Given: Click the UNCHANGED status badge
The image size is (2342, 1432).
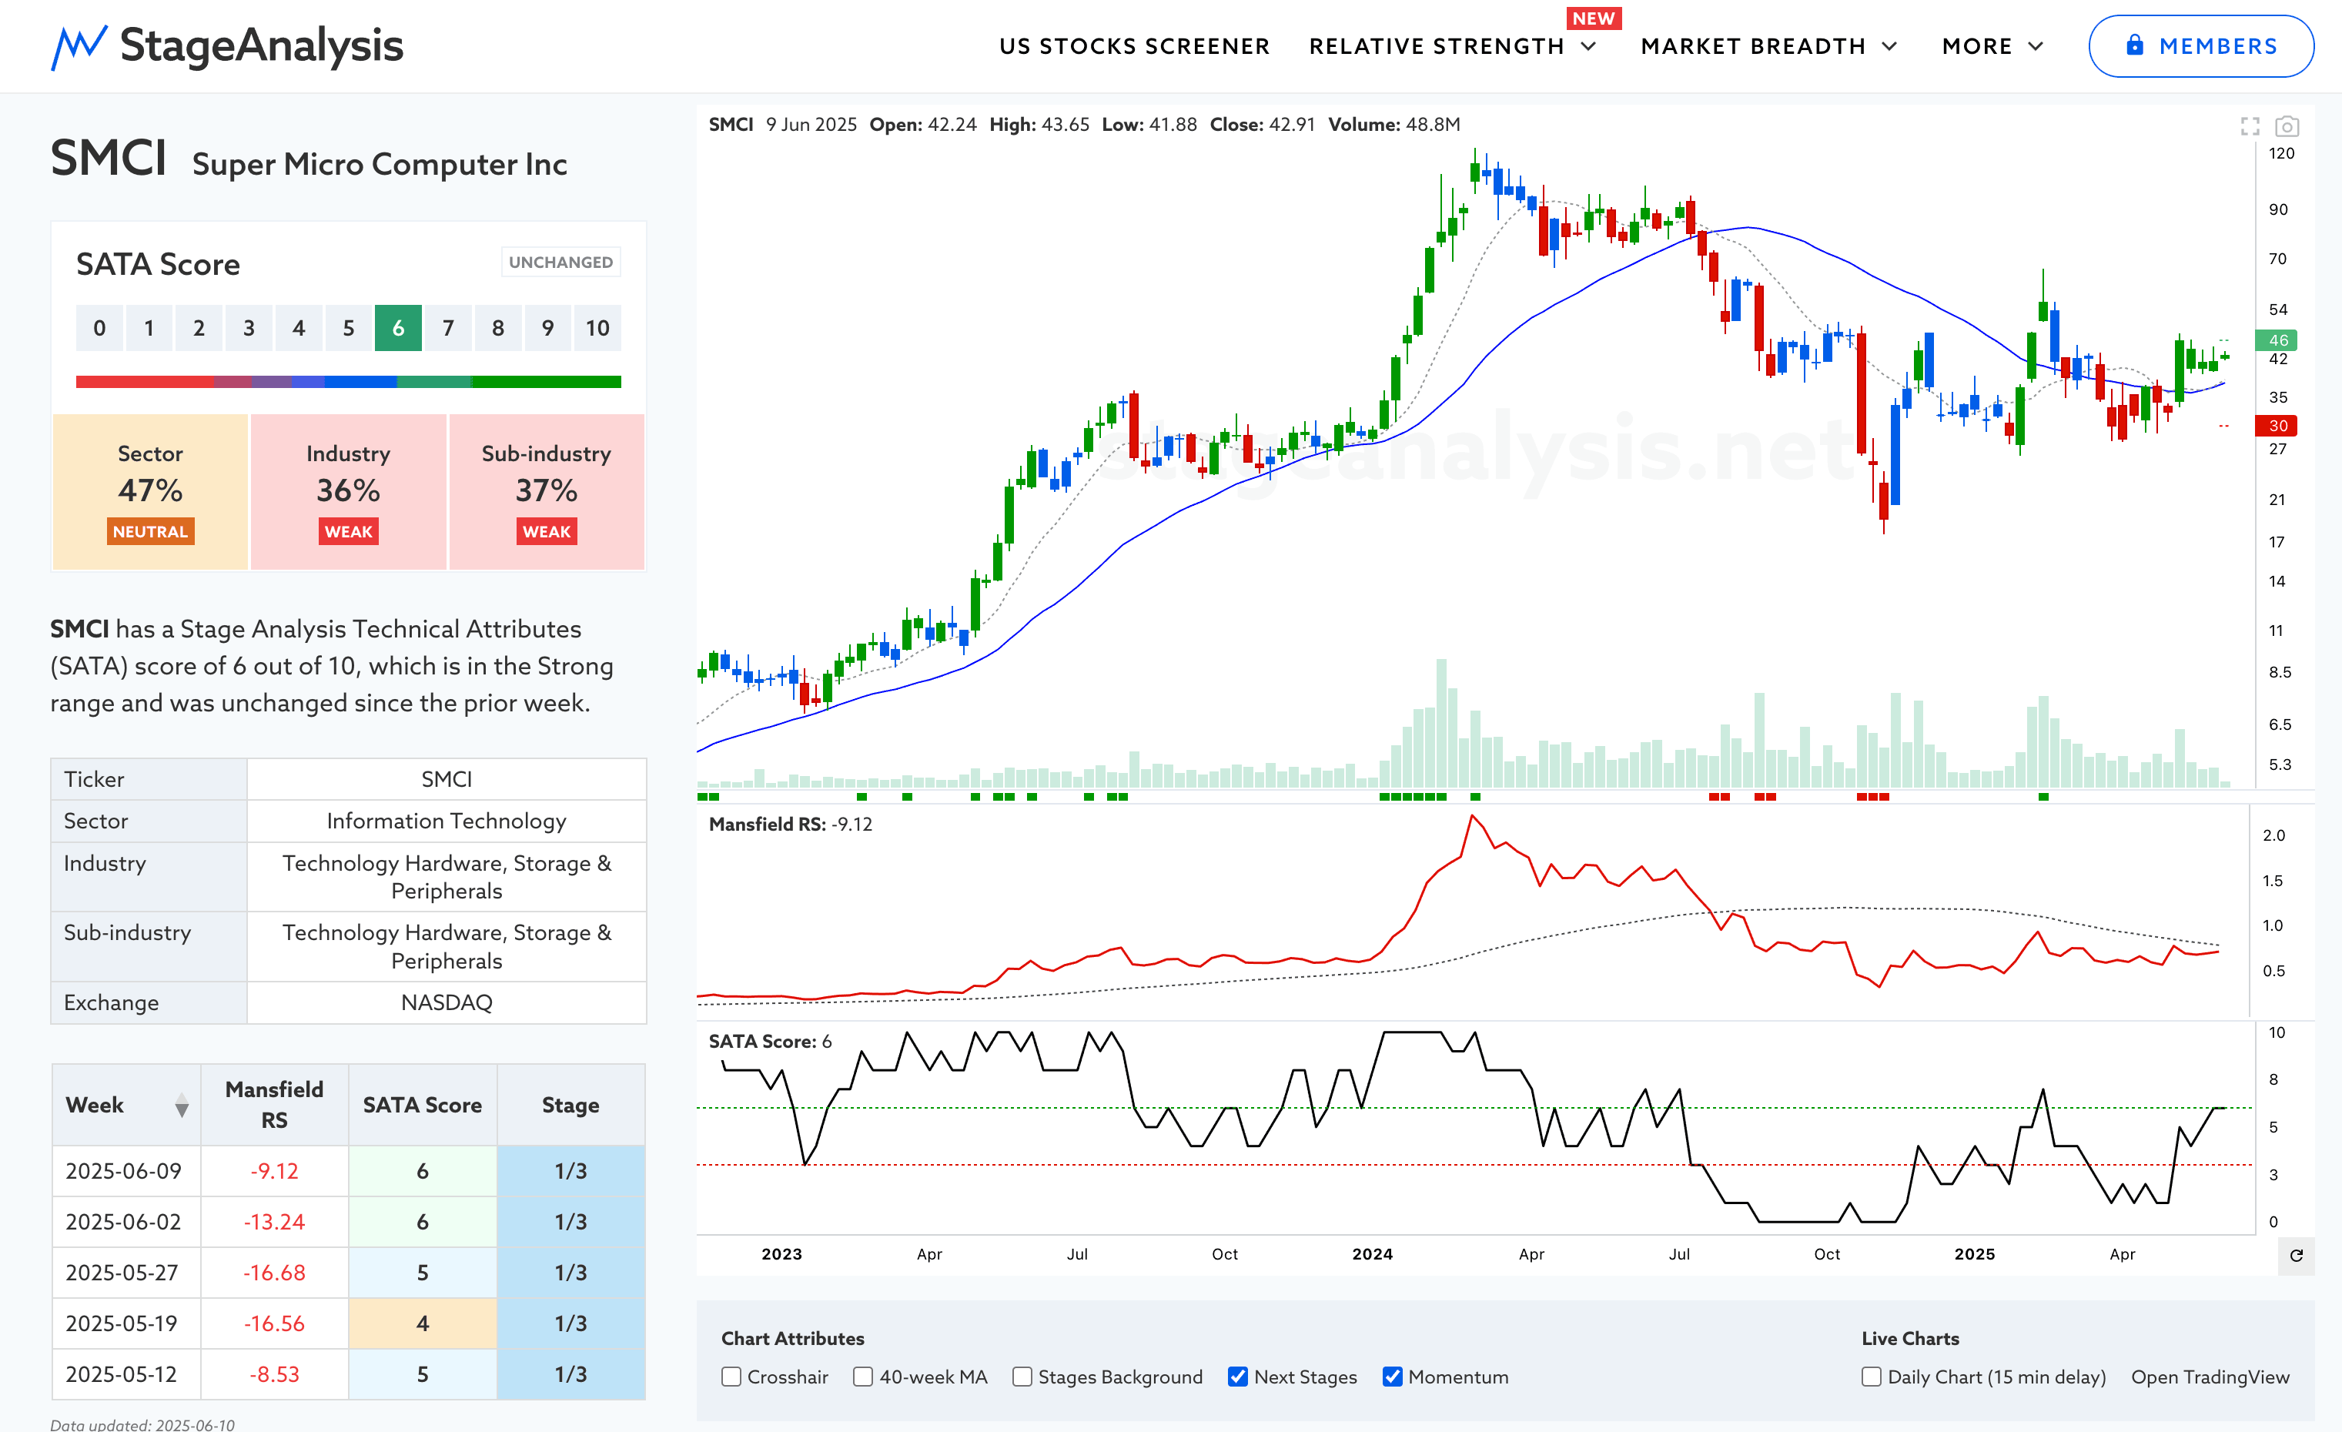Looking at the screenshot, I should pos(560,263).
